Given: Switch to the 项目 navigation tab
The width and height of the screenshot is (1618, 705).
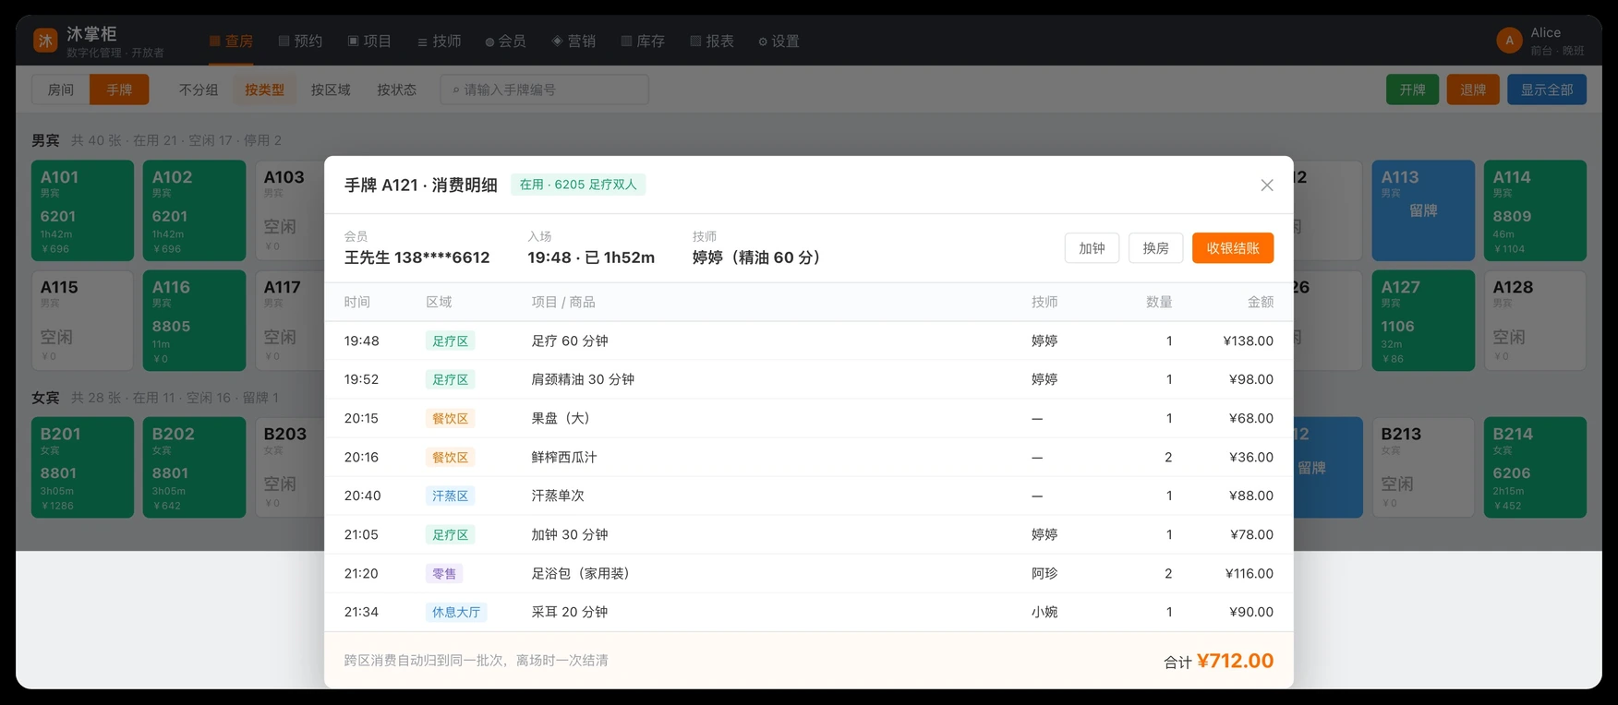Looking at the screenshot, I should 369,42.
